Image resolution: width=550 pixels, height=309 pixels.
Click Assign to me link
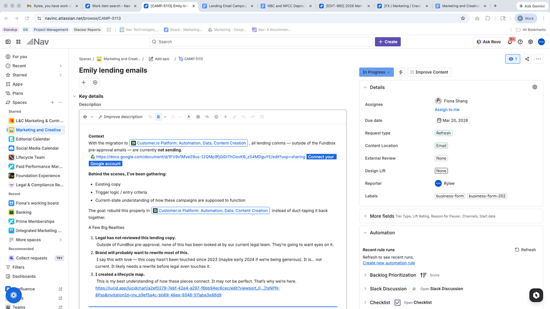pyautogui.click(x=447, y=109)
